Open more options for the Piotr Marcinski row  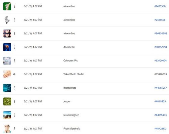[14, 129]
